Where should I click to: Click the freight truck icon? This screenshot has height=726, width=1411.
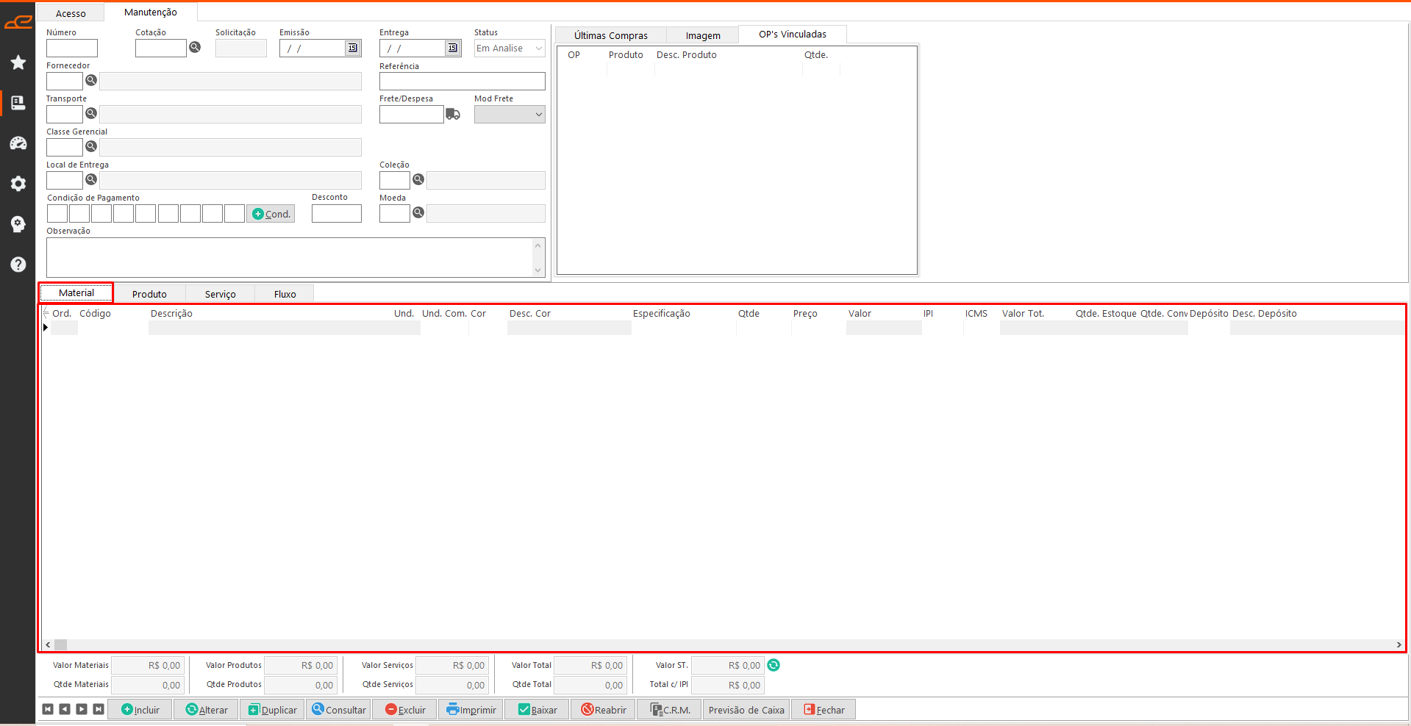[453, 114]
